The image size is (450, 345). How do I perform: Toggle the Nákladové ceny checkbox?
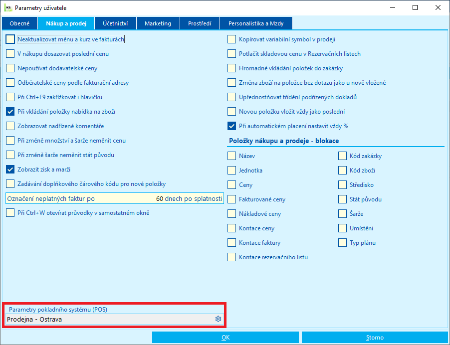[231, 214]
